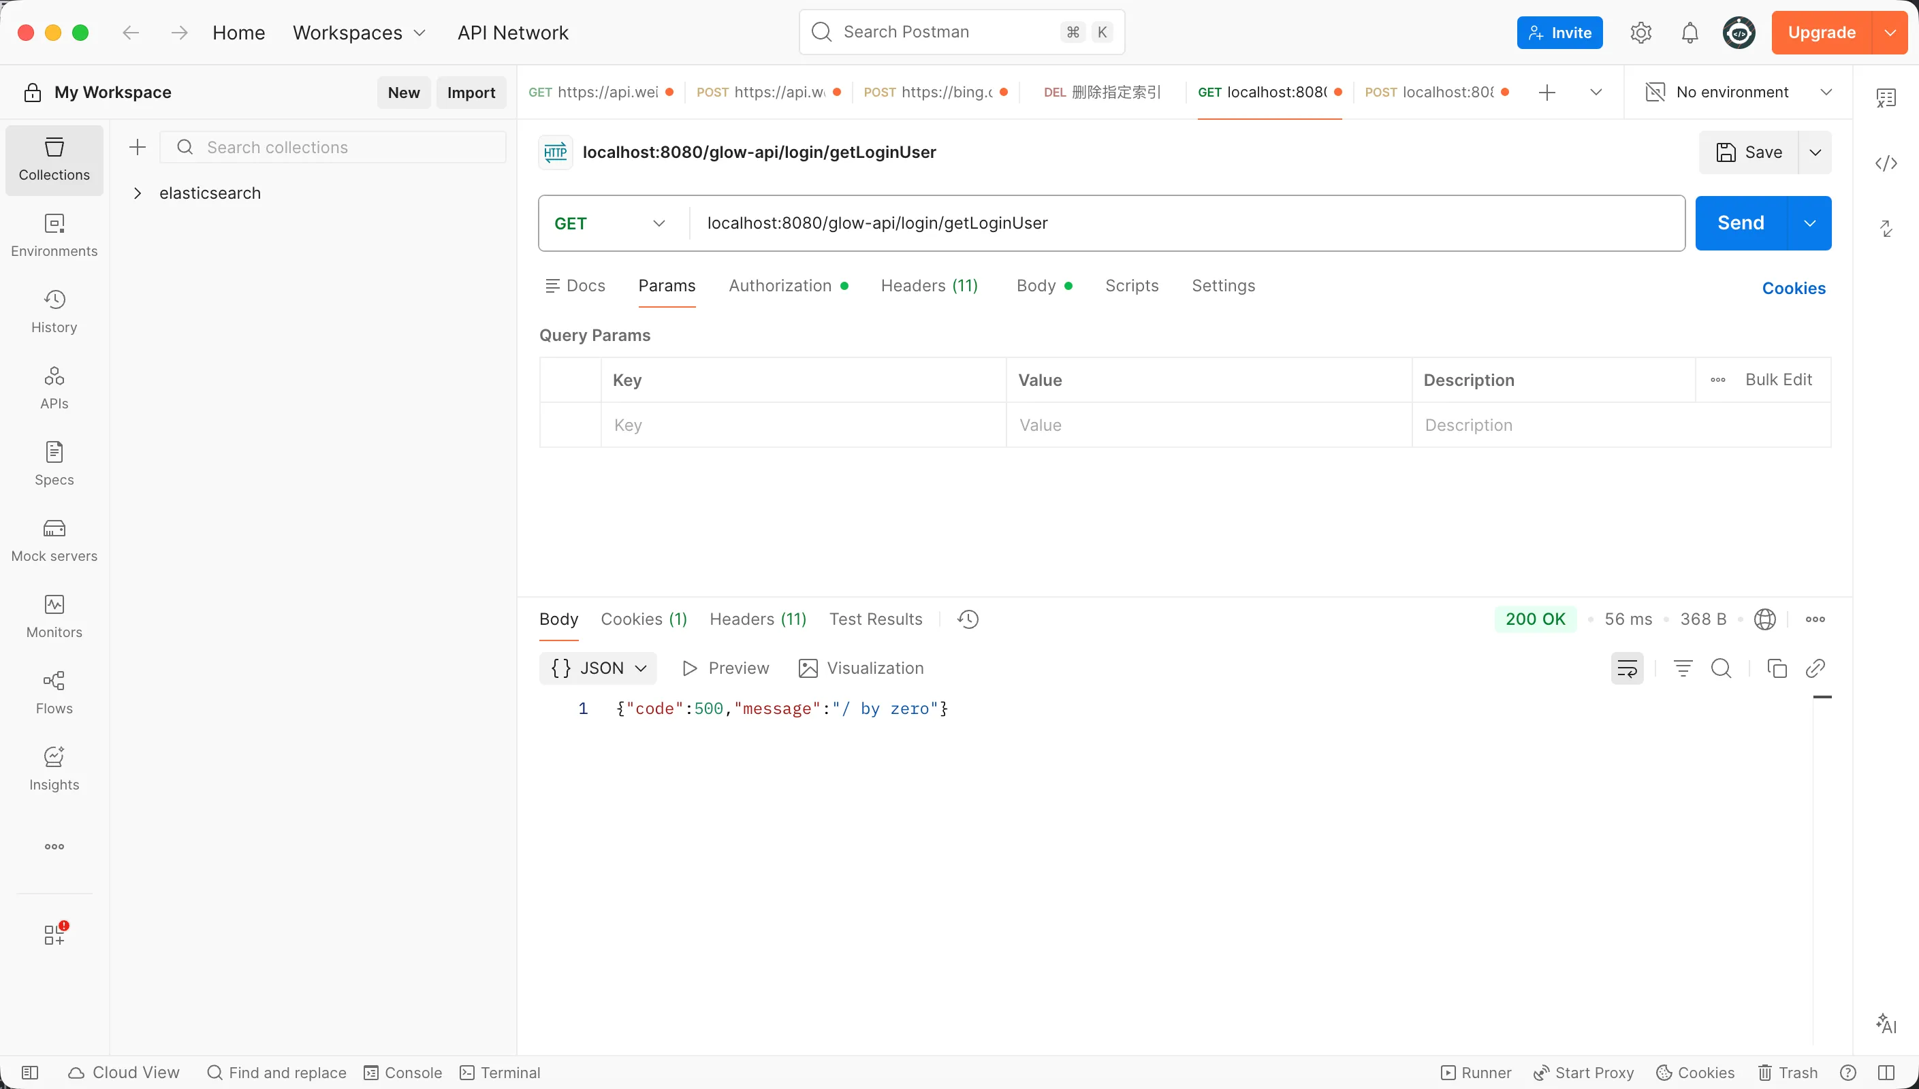Switch to the Authorization tab
Screen dimensions: 1919x1089
[780, 286]
